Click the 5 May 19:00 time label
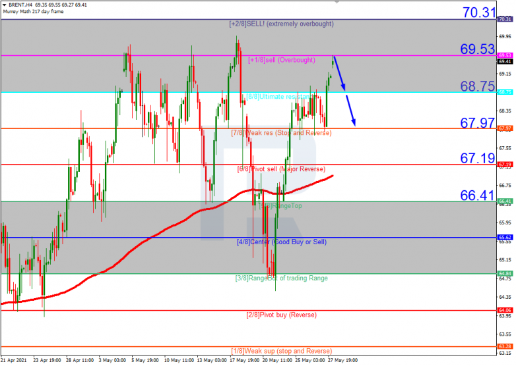The width and height of the screenshot is (516, 366). [145, 360]
